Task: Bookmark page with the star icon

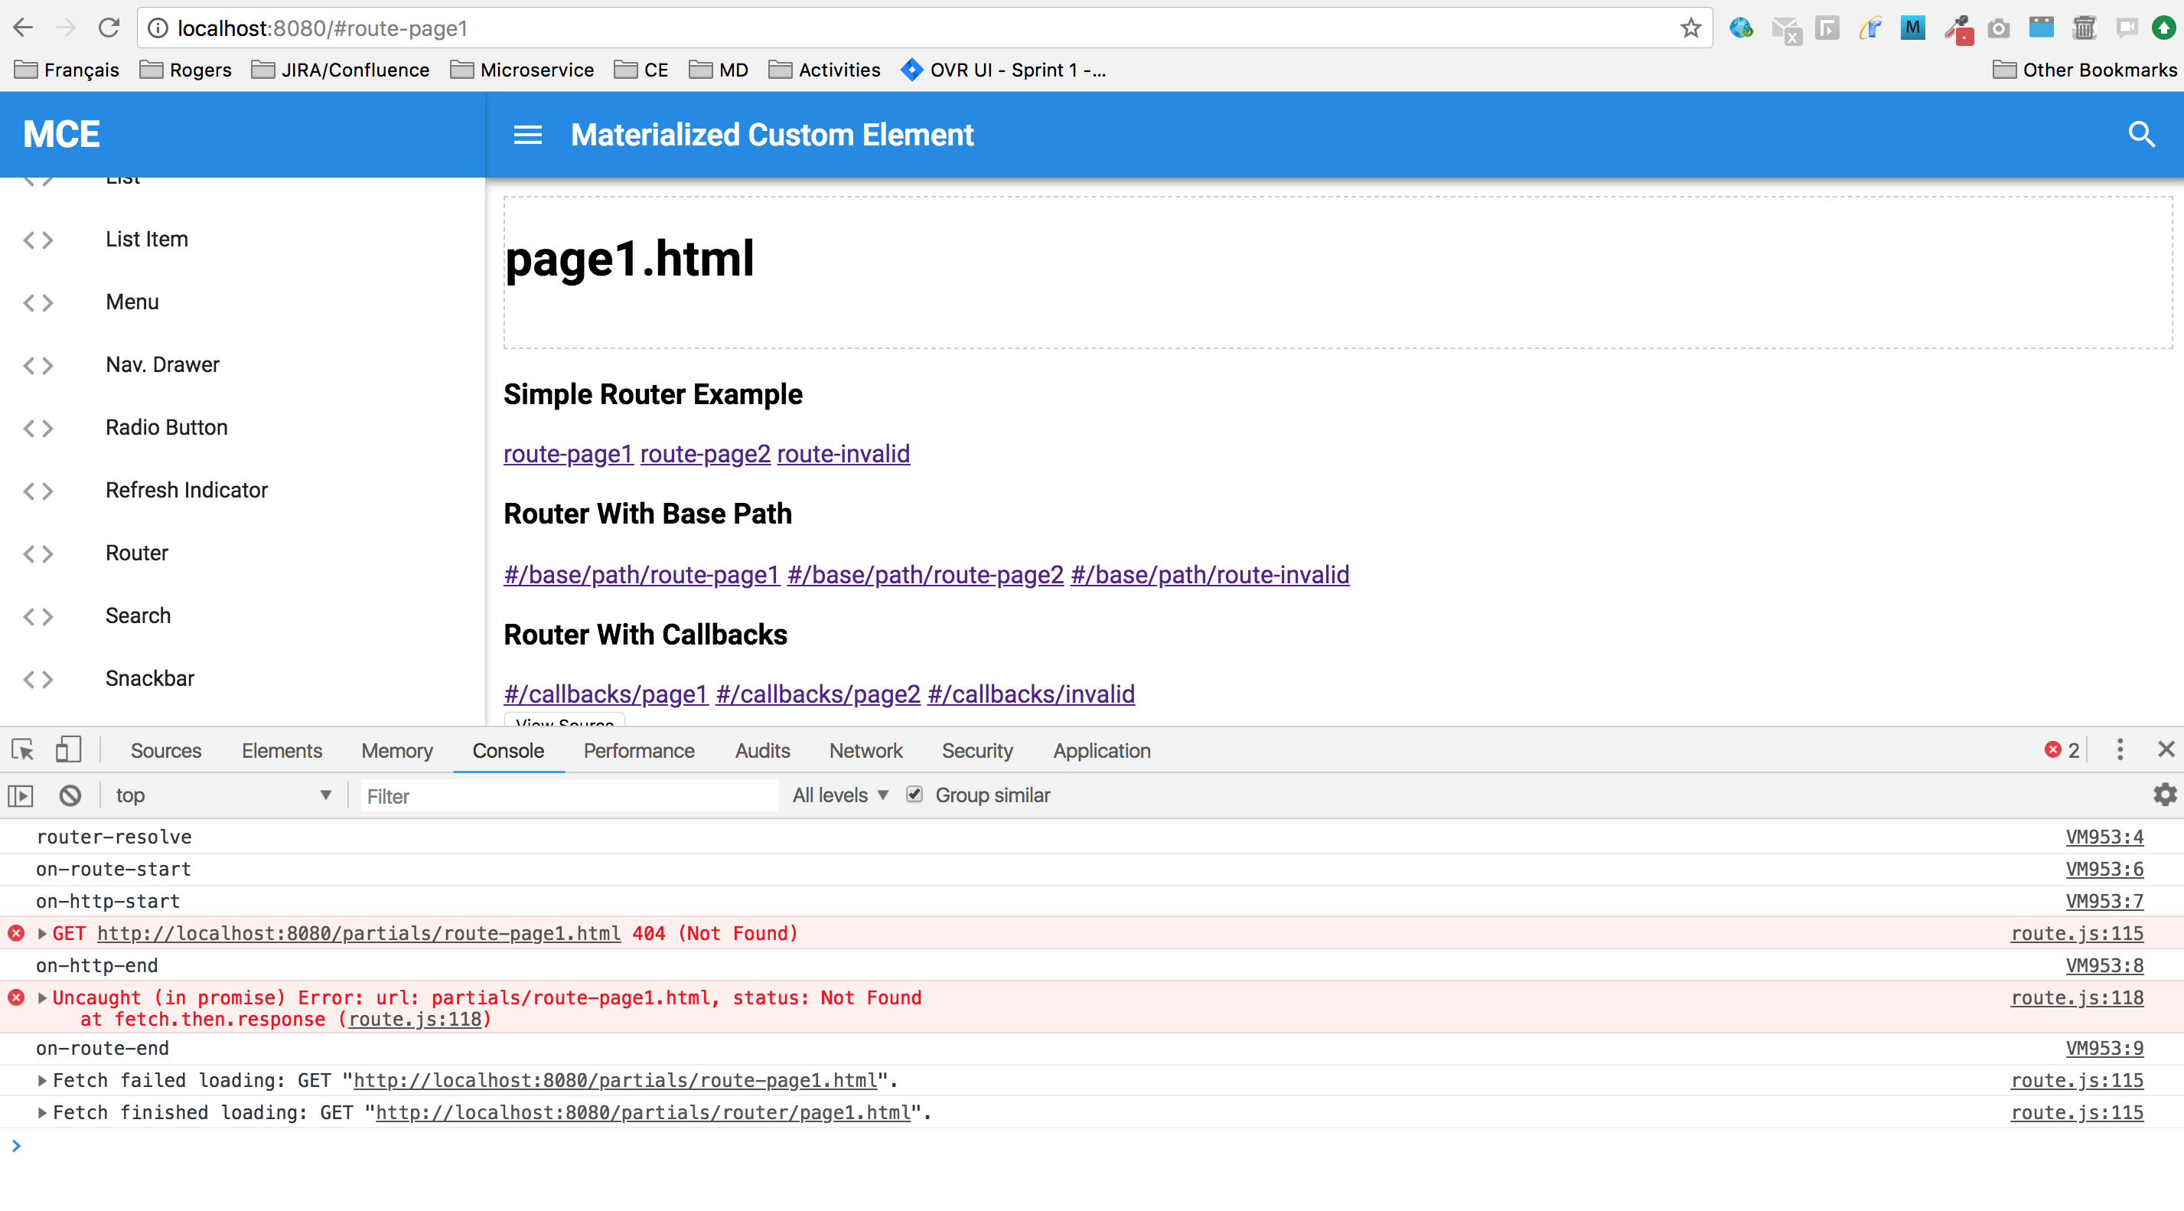Action: pyautogui.click(x=1690, y=28)
